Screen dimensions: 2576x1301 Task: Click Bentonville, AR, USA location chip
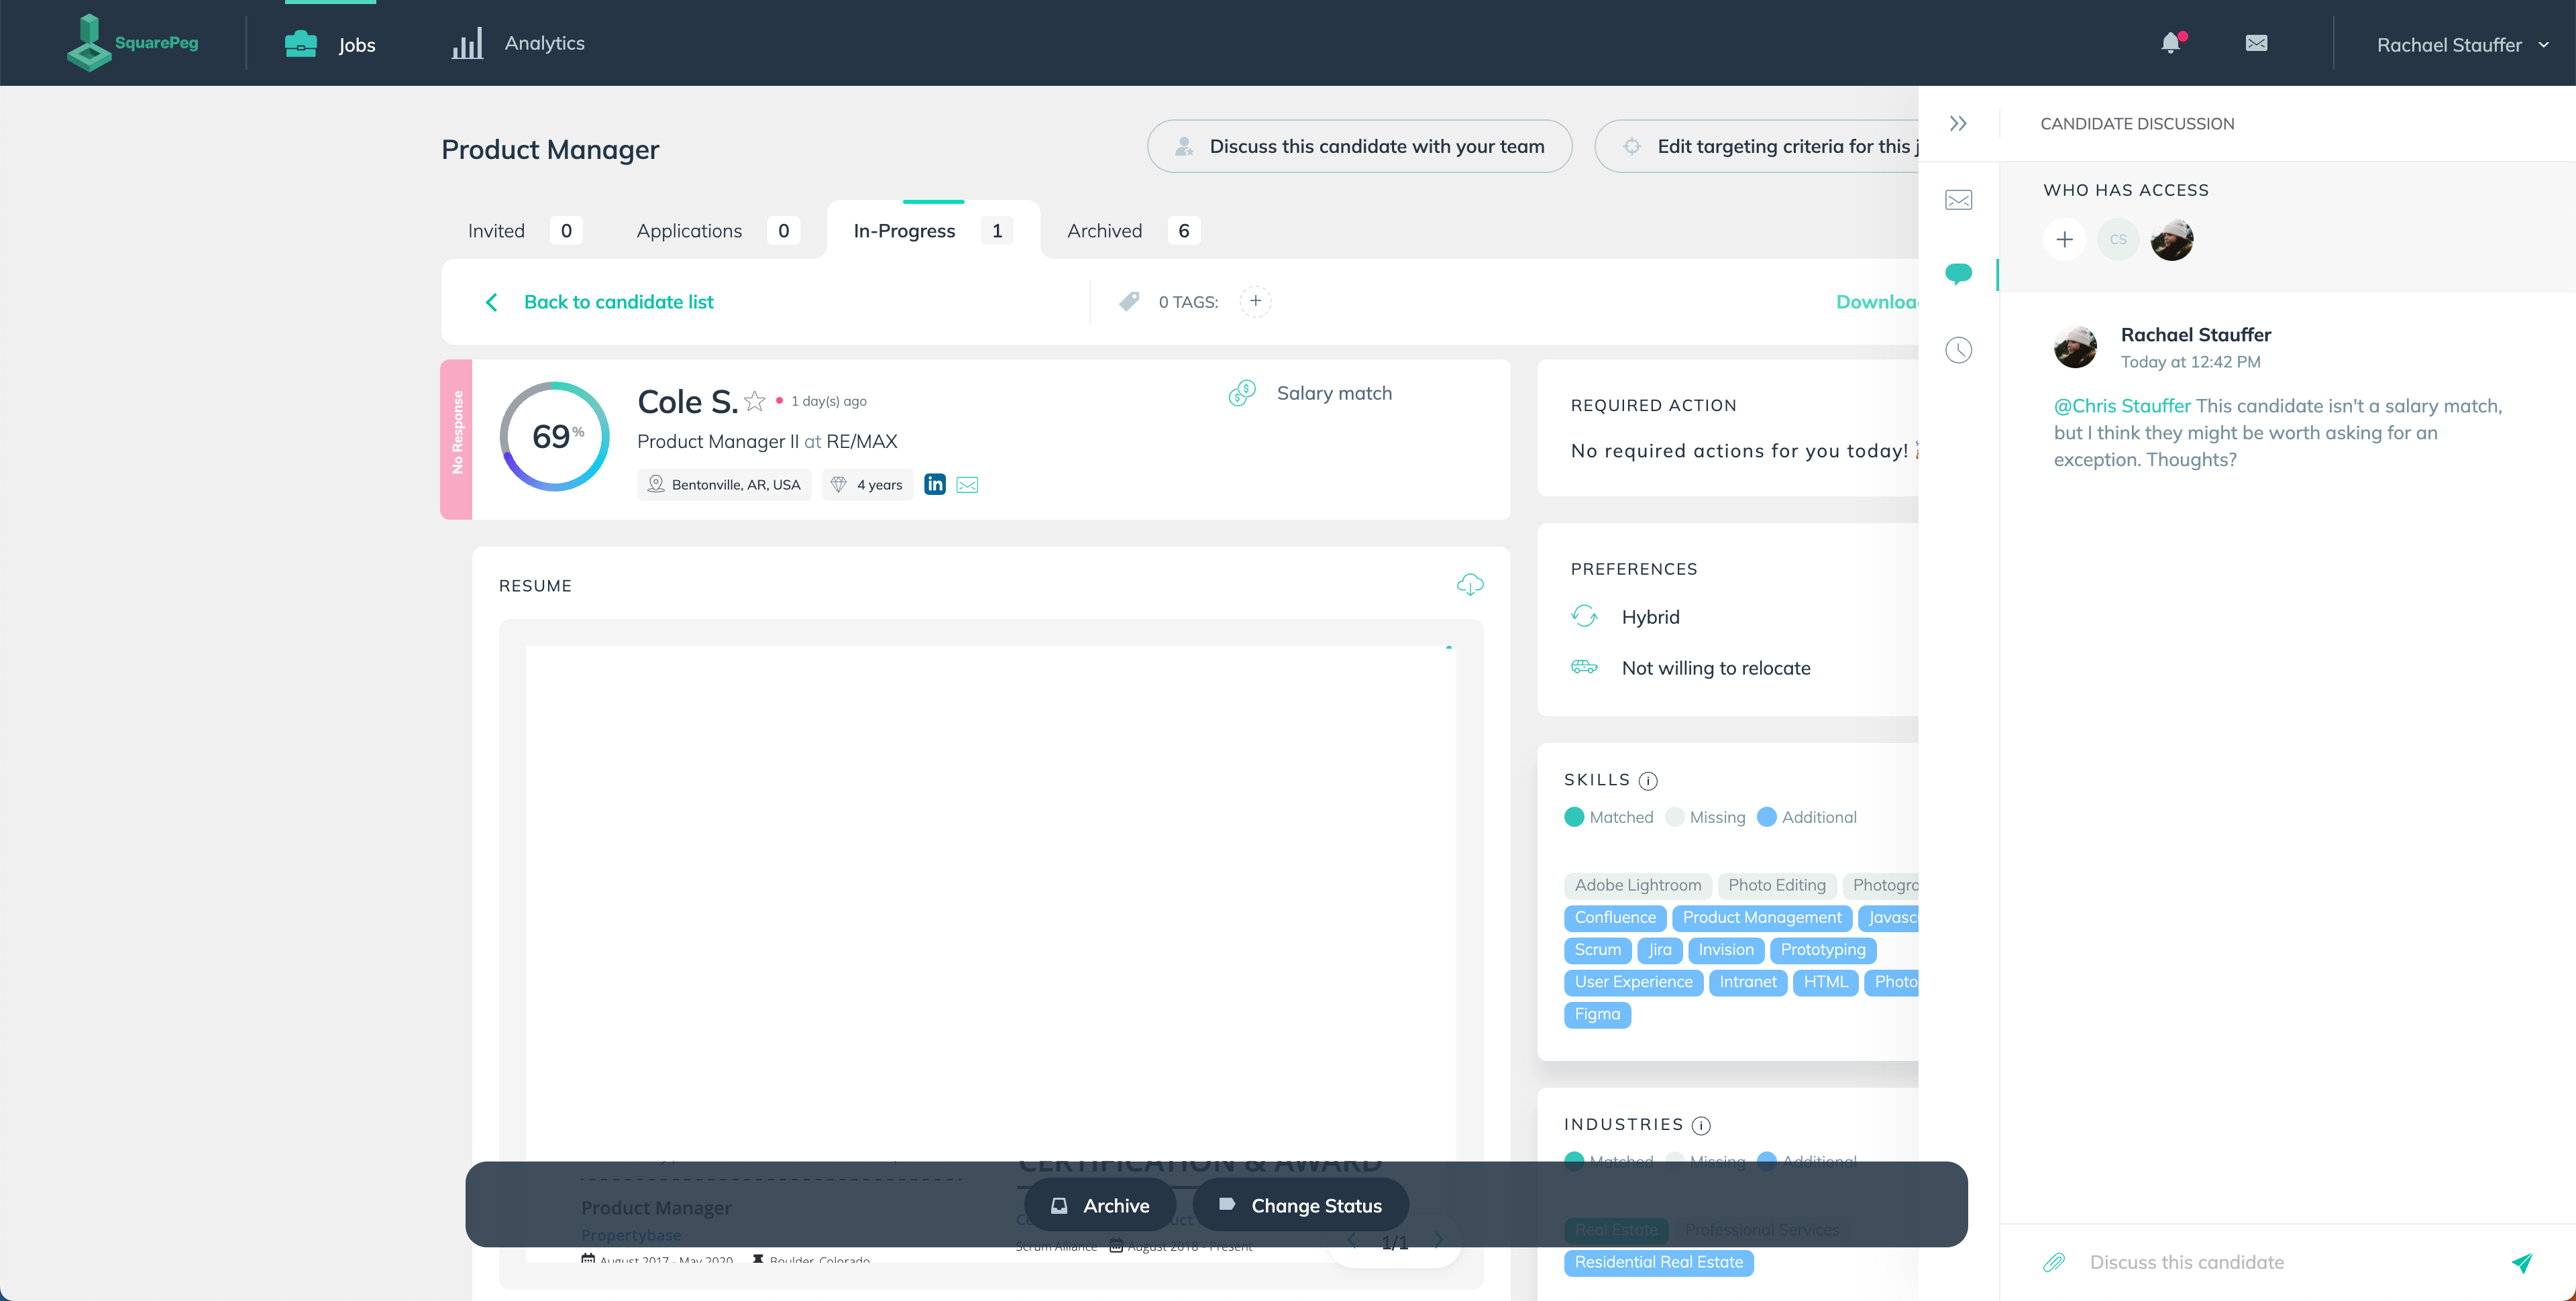[724, 484]
